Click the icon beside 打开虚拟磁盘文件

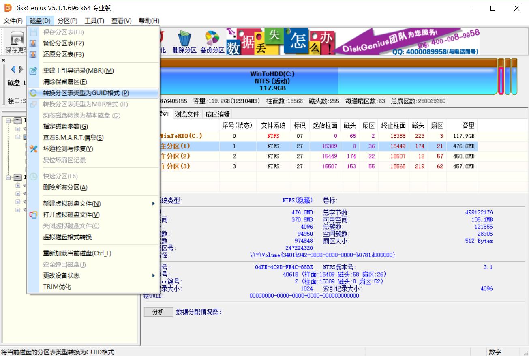[34, 215]
